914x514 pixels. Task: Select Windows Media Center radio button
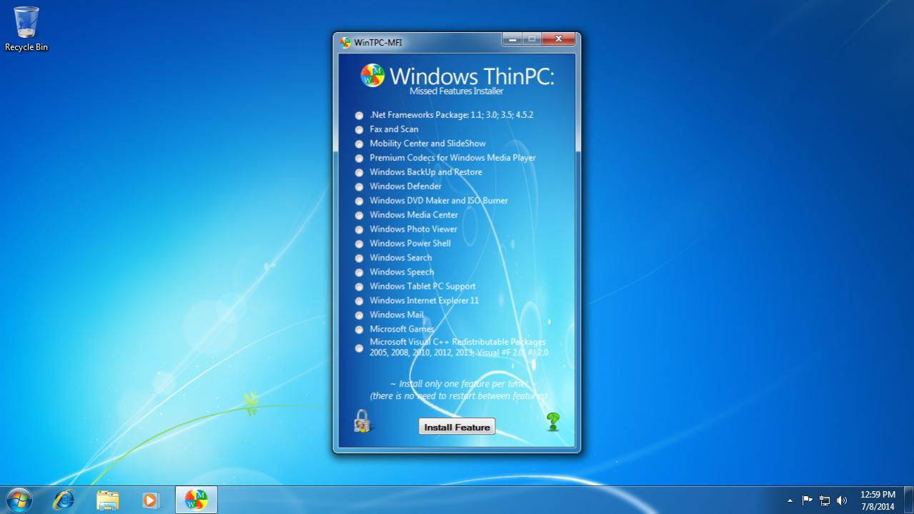tap(359, 215)
